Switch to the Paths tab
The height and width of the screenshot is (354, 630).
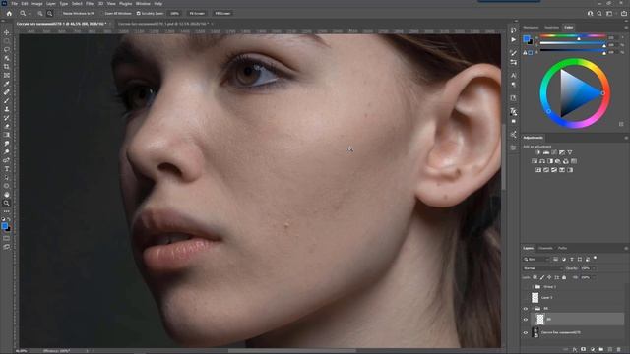tap(562, 248)
